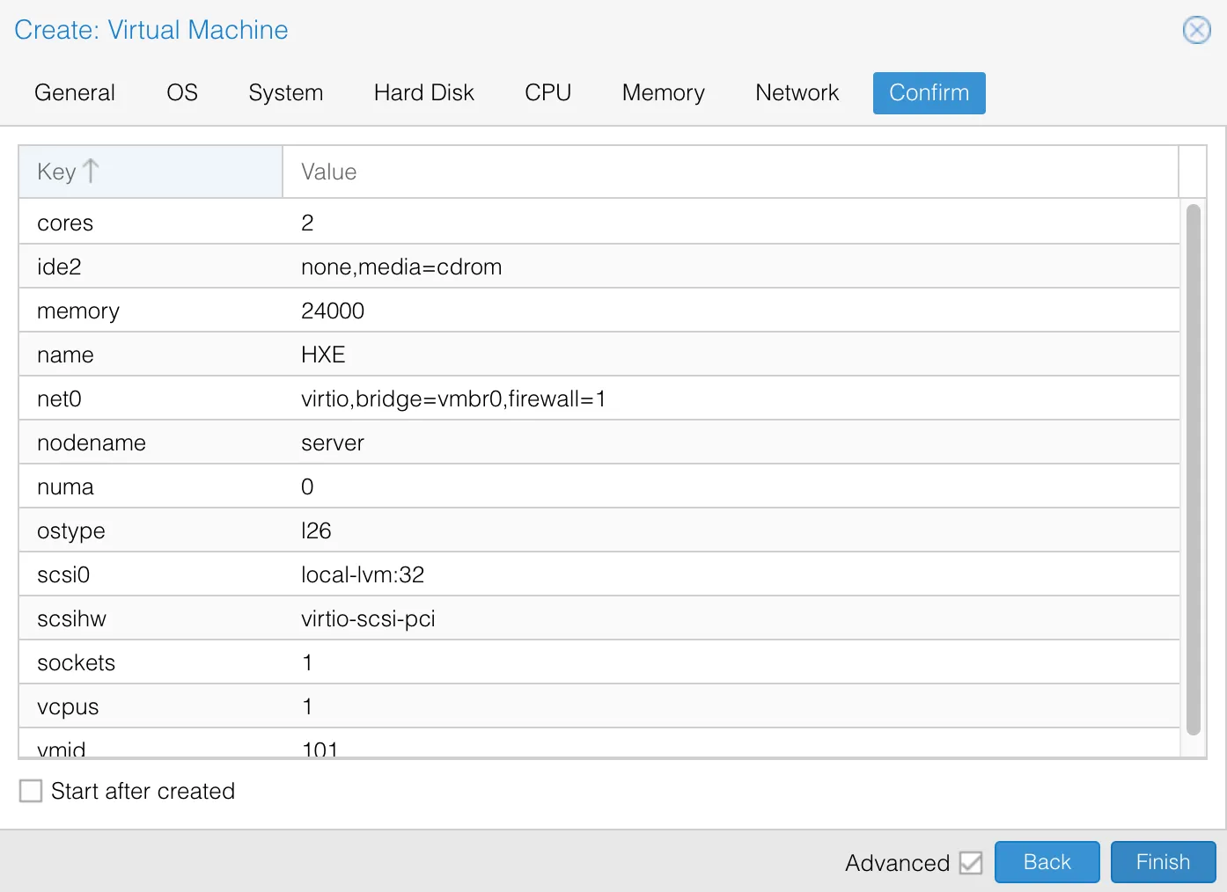Viewport: 1227px width, 892px height.
Task: Select the Hard Disk tab
Action: pyautogui.click(x=423, y=93)
